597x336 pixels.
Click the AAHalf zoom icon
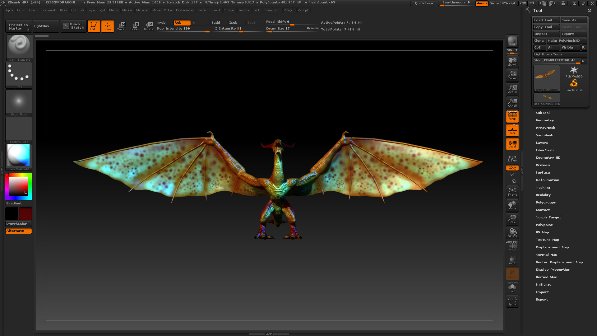[x=512, y=102]
